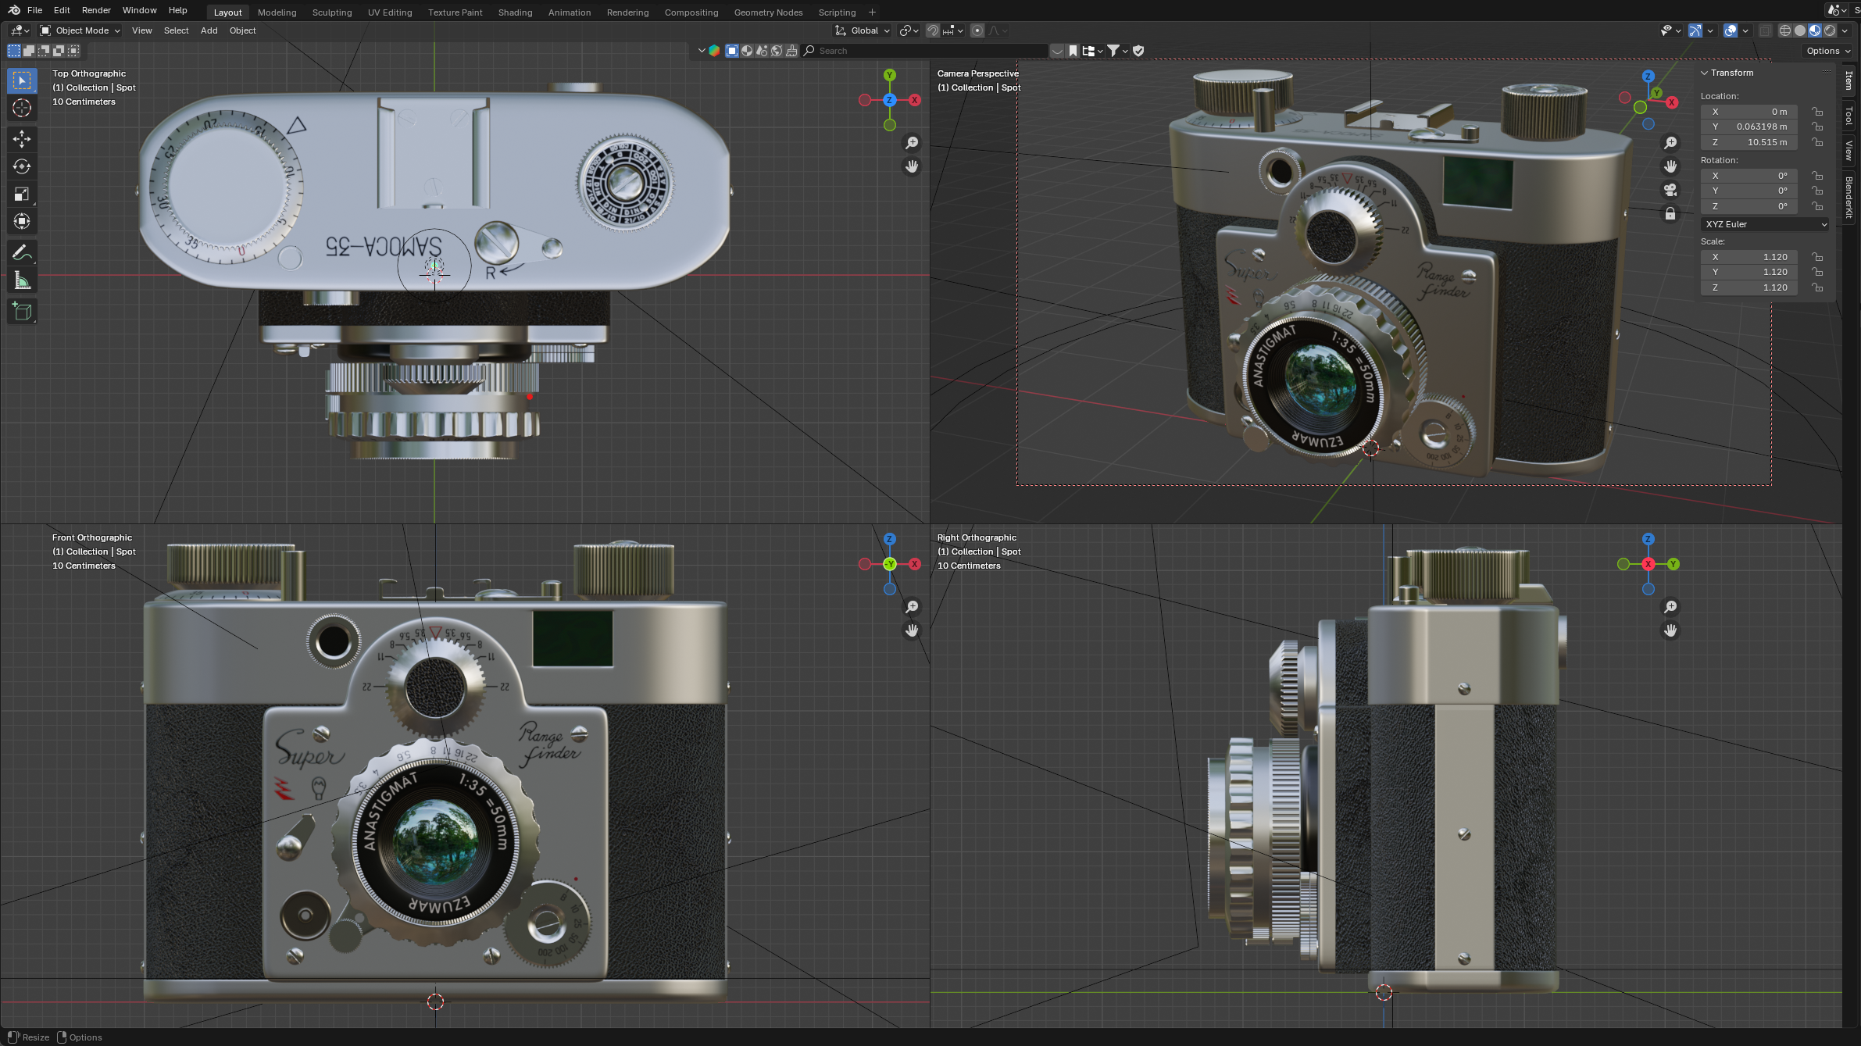Open the Render menu
This screenshot has width=1861, height=1046.
point(96,10)
